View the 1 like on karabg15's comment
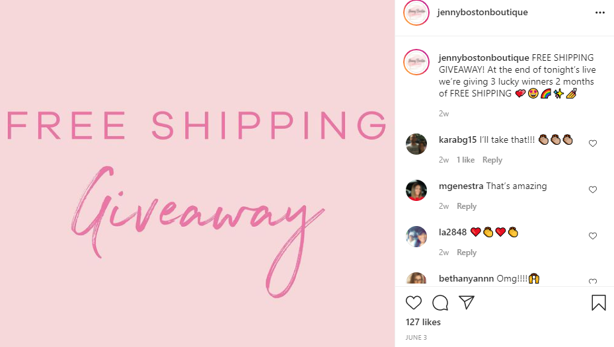 tap(465, 160)
